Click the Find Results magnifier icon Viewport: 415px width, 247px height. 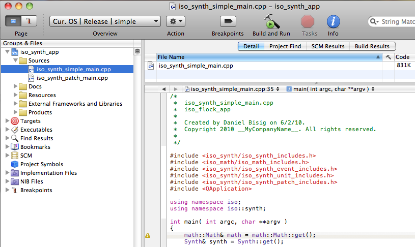click(15, 138)
